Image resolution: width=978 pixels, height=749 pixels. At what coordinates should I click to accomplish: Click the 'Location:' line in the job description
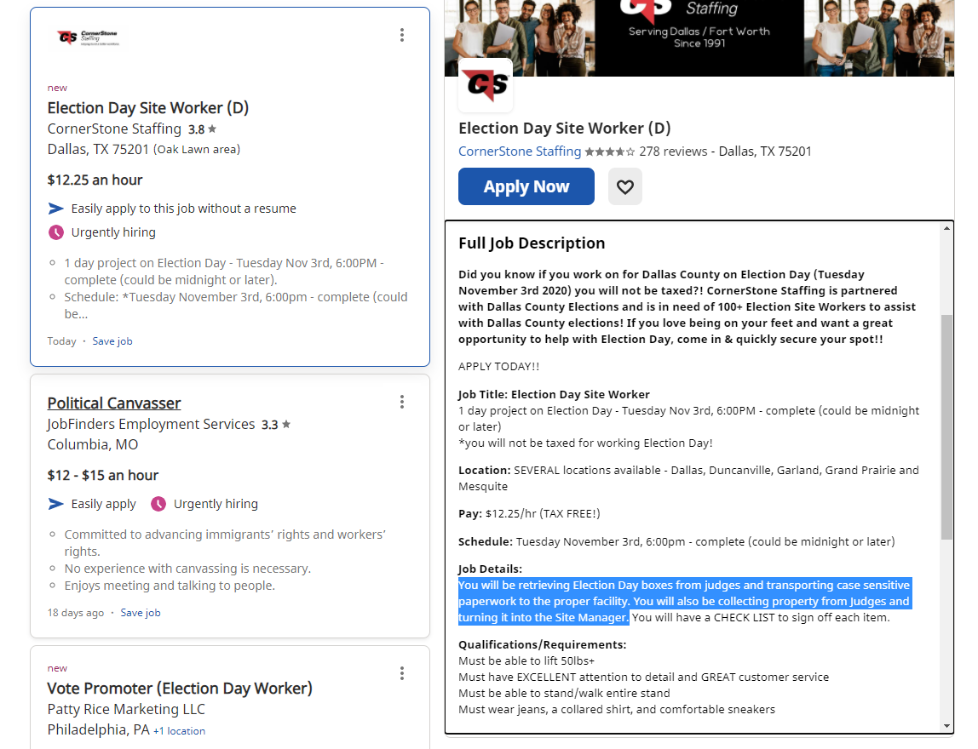(688, 478)
